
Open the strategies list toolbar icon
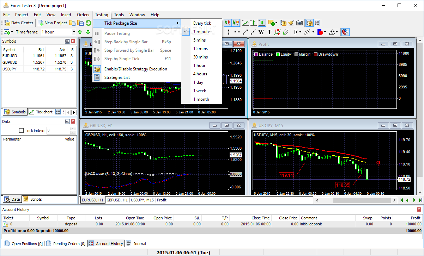317,23
